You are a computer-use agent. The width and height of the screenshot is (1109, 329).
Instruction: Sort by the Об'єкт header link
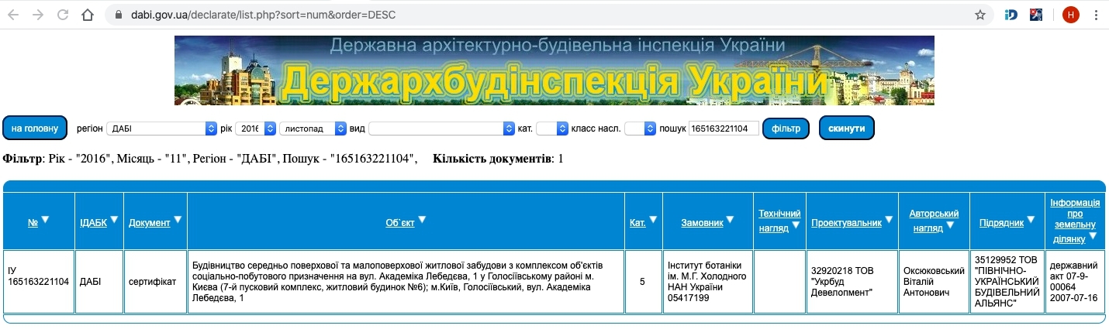pyautogui.click(x=400, y=223)
